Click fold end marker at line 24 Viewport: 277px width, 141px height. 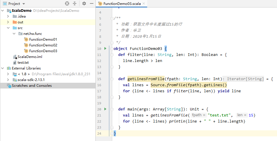(x=112, y=134)
